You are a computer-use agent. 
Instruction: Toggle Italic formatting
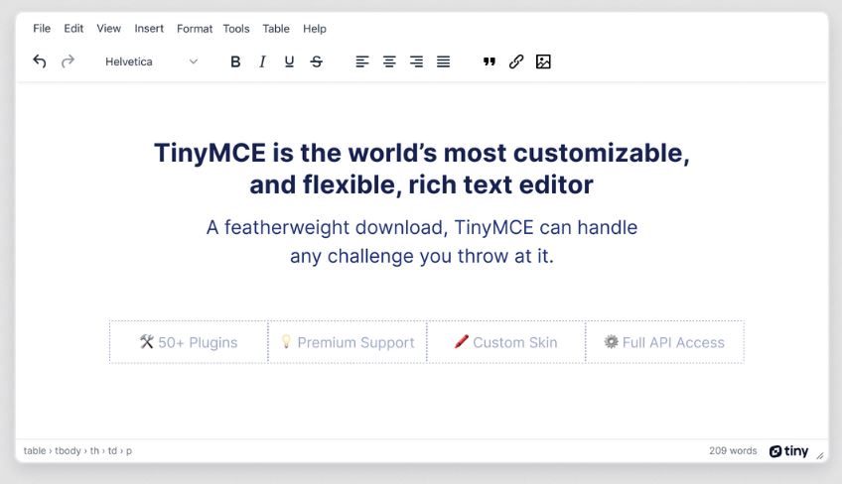[262, 61]
